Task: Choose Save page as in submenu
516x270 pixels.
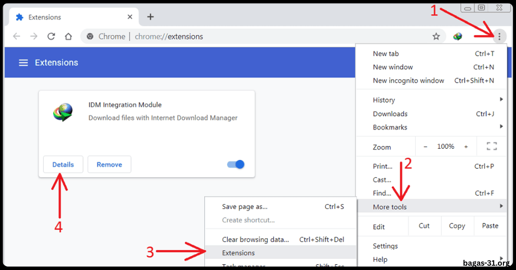Action: tap(281, 207)
